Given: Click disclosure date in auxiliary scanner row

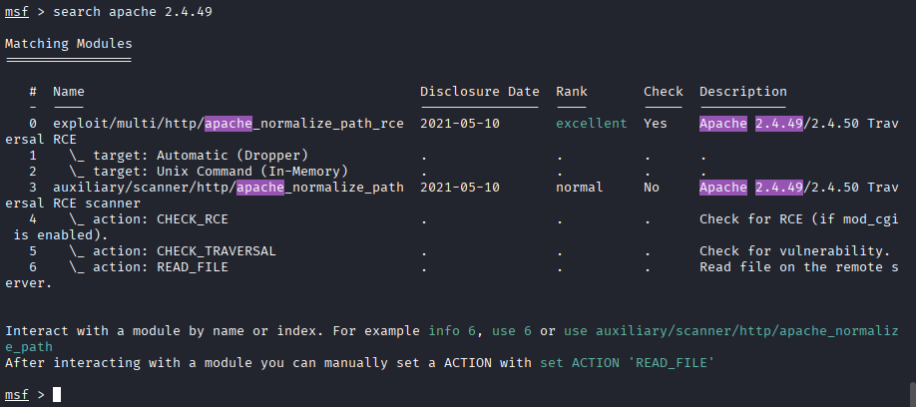Looking at the screenshot, I should click(x=460, y=188).
